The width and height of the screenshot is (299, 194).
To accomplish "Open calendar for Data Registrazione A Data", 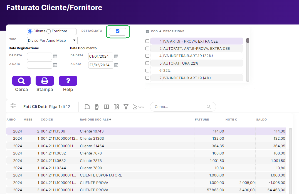I will (x=55, y=65).
